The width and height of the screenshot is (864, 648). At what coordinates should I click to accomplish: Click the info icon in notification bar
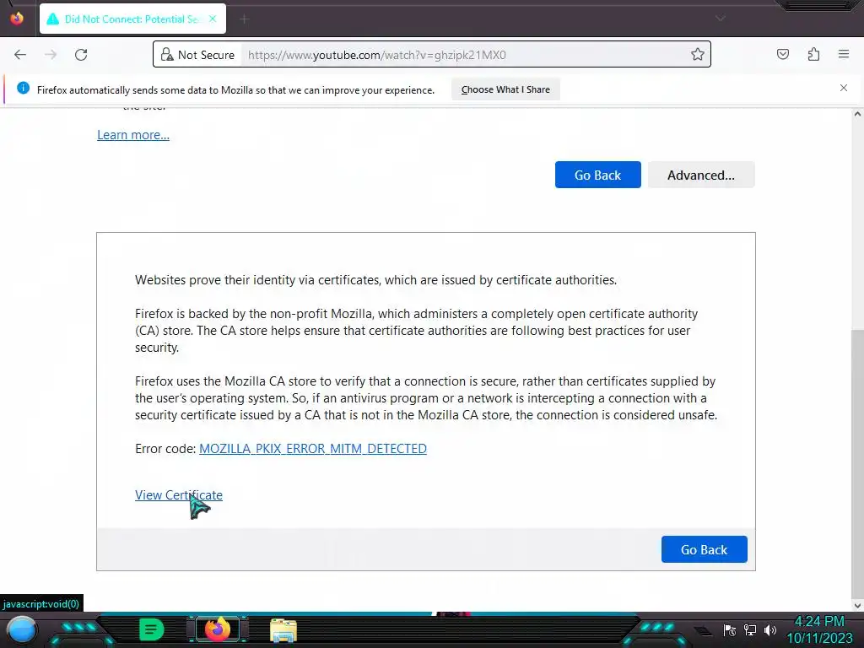[23, 88]
